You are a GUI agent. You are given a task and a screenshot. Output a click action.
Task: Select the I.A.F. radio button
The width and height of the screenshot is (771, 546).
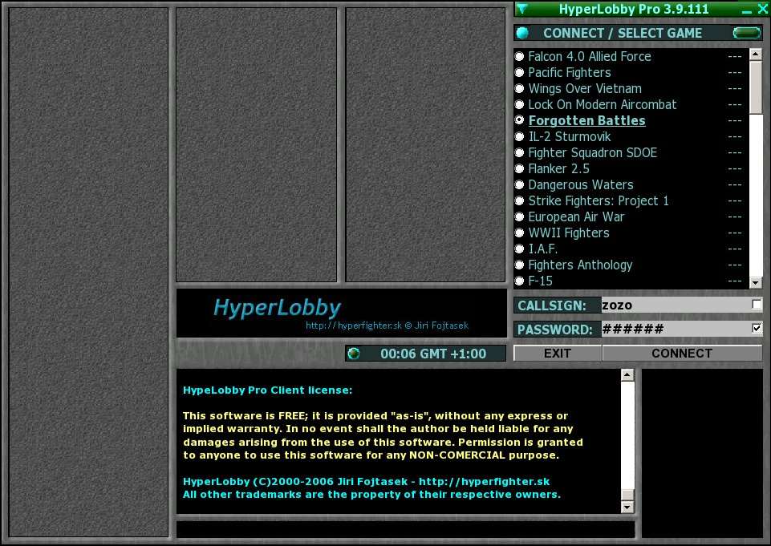[x=519, y=249]
